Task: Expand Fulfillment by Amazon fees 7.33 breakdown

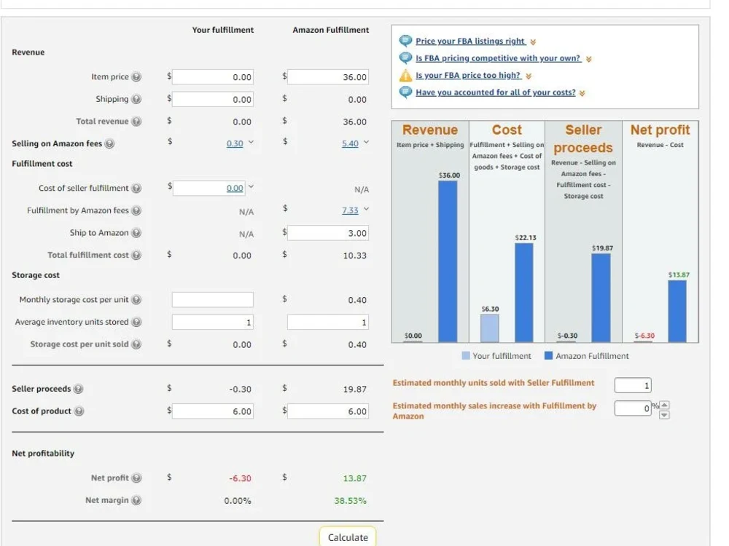Action: point(367,210)
